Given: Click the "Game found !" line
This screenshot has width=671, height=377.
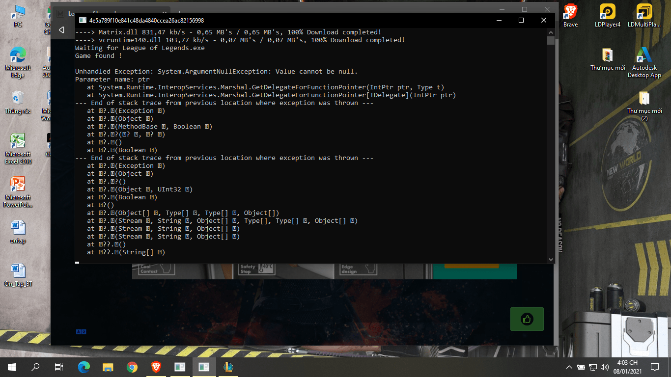Looking at the screenshot, I should 99,56.
